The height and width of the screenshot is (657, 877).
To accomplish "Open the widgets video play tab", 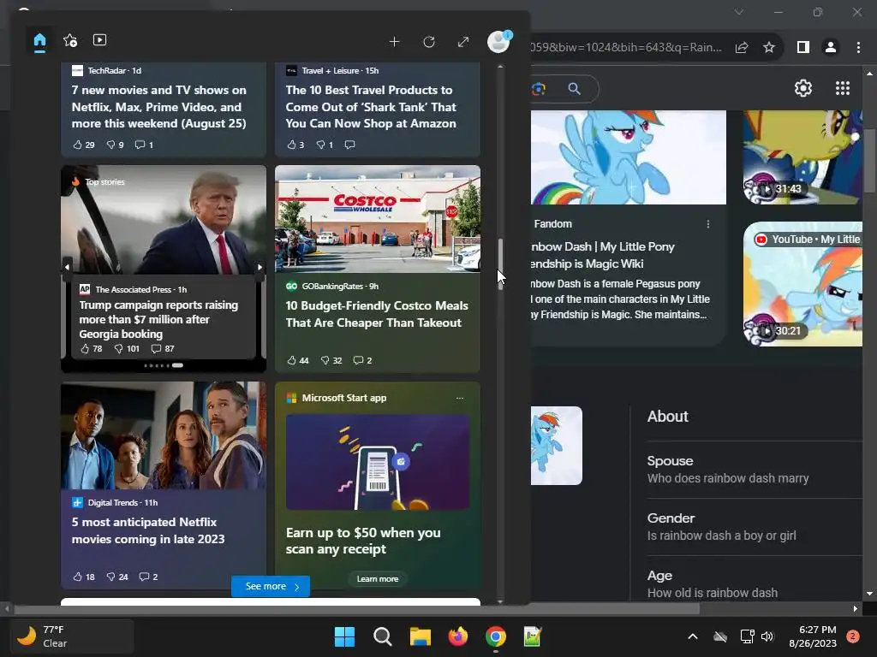I will coord(99,40).
